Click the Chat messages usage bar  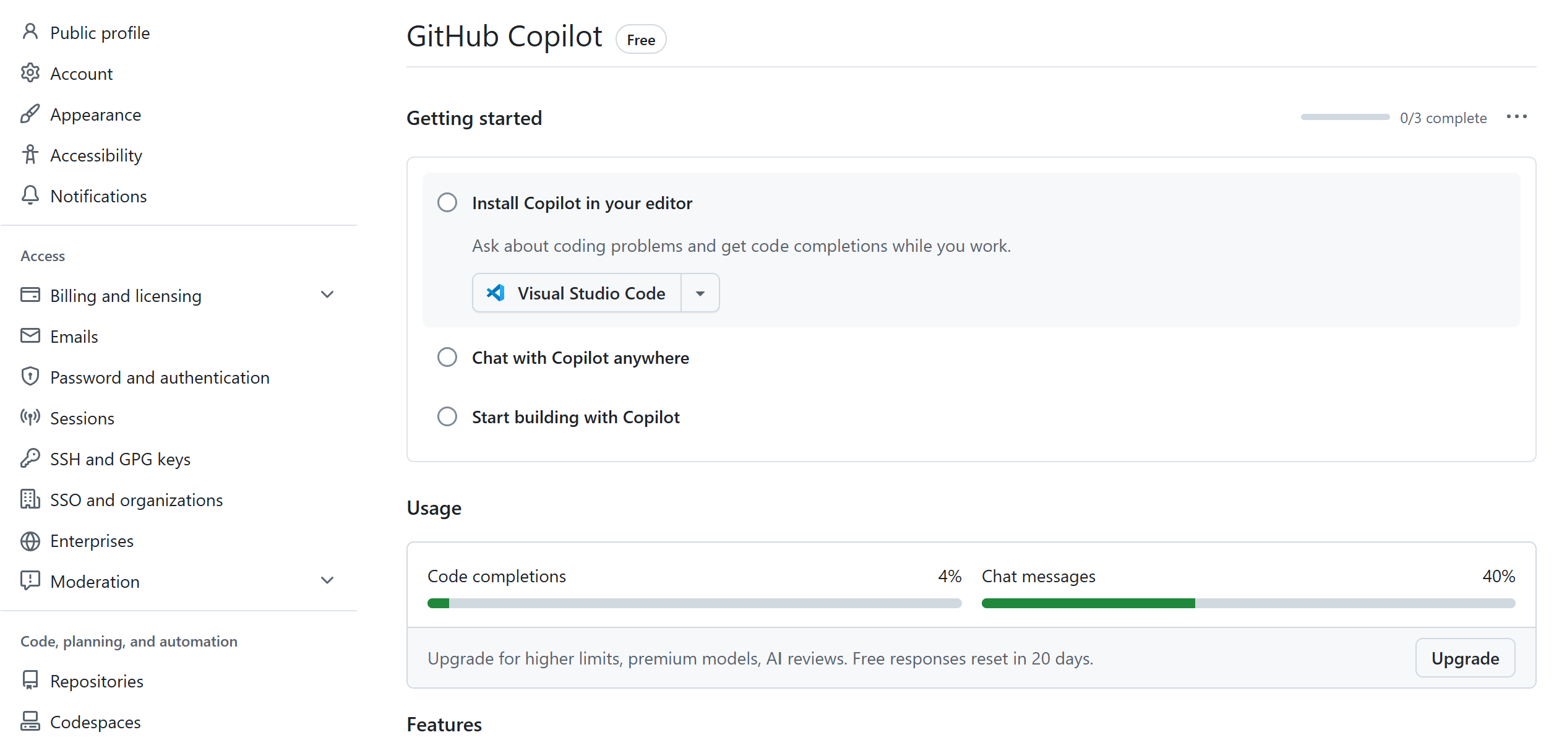tap(1248, 603)
